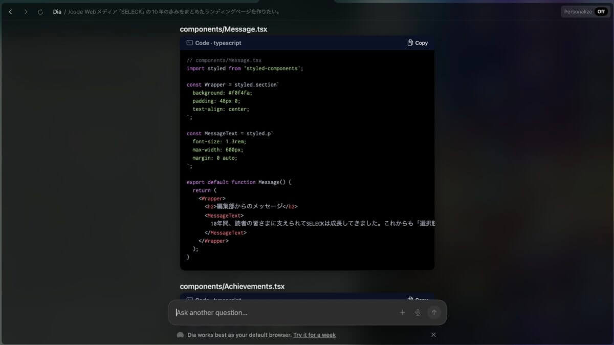Click the 'const Wrapper = styled.section' line
Viewport: 614px width, 345px height.
pyautogui.click(x=233, y=84)
